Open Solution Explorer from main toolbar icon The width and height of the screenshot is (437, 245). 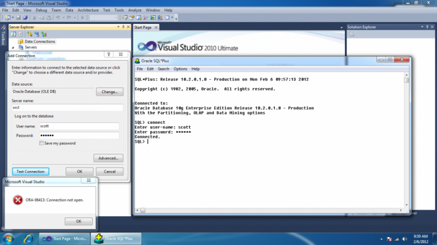point(125,18)
